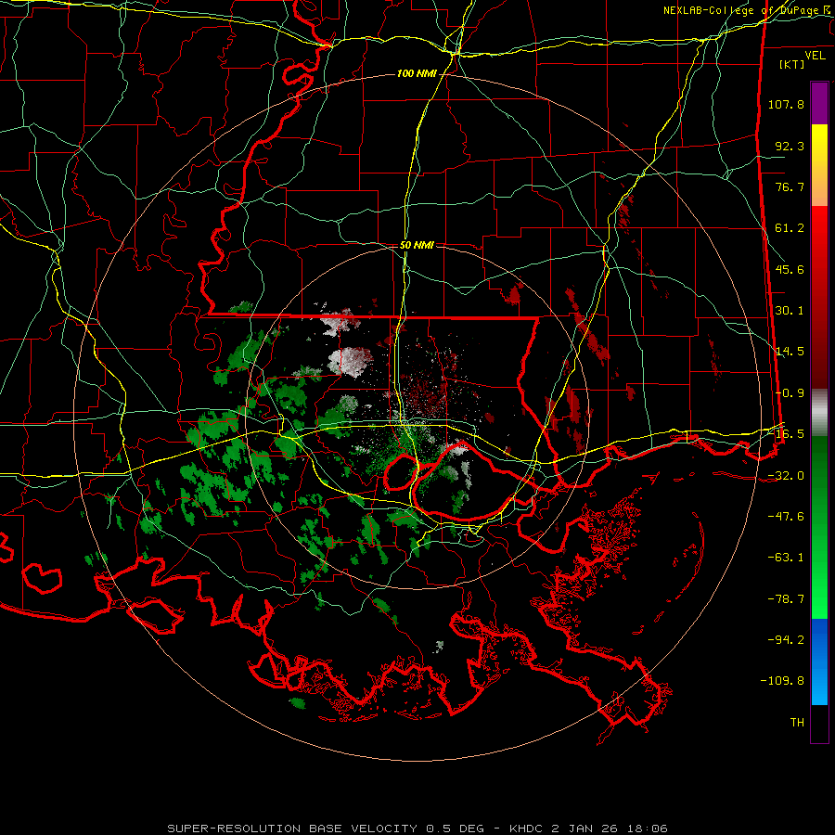Click the 61.2 legend value
The height and width of the screenshot is (835, 835).
[x=790, y=228]
